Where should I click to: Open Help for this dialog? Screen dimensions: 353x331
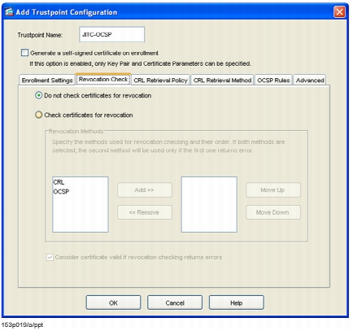coord(237,303)
